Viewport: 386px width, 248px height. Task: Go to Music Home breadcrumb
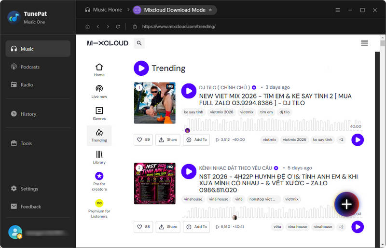(x=104, y=10)
